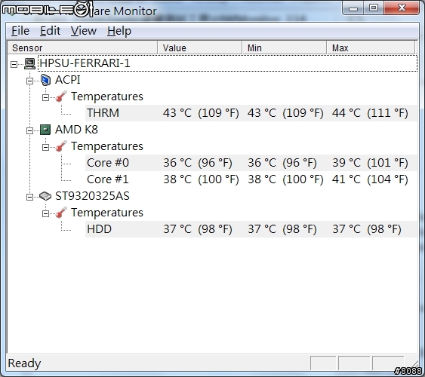Click Core #1 current value 38 °C (100 °F)
The width and height of the screenshot is (425, 377).
click(x=201, y=179)
